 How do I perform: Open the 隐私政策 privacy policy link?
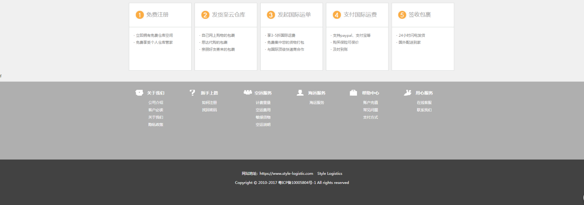tap(156, 124)
